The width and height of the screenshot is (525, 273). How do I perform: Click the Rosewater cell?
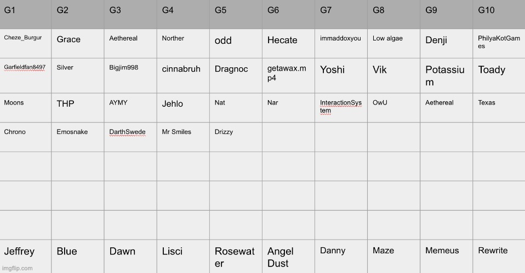(x=236, y=256)
